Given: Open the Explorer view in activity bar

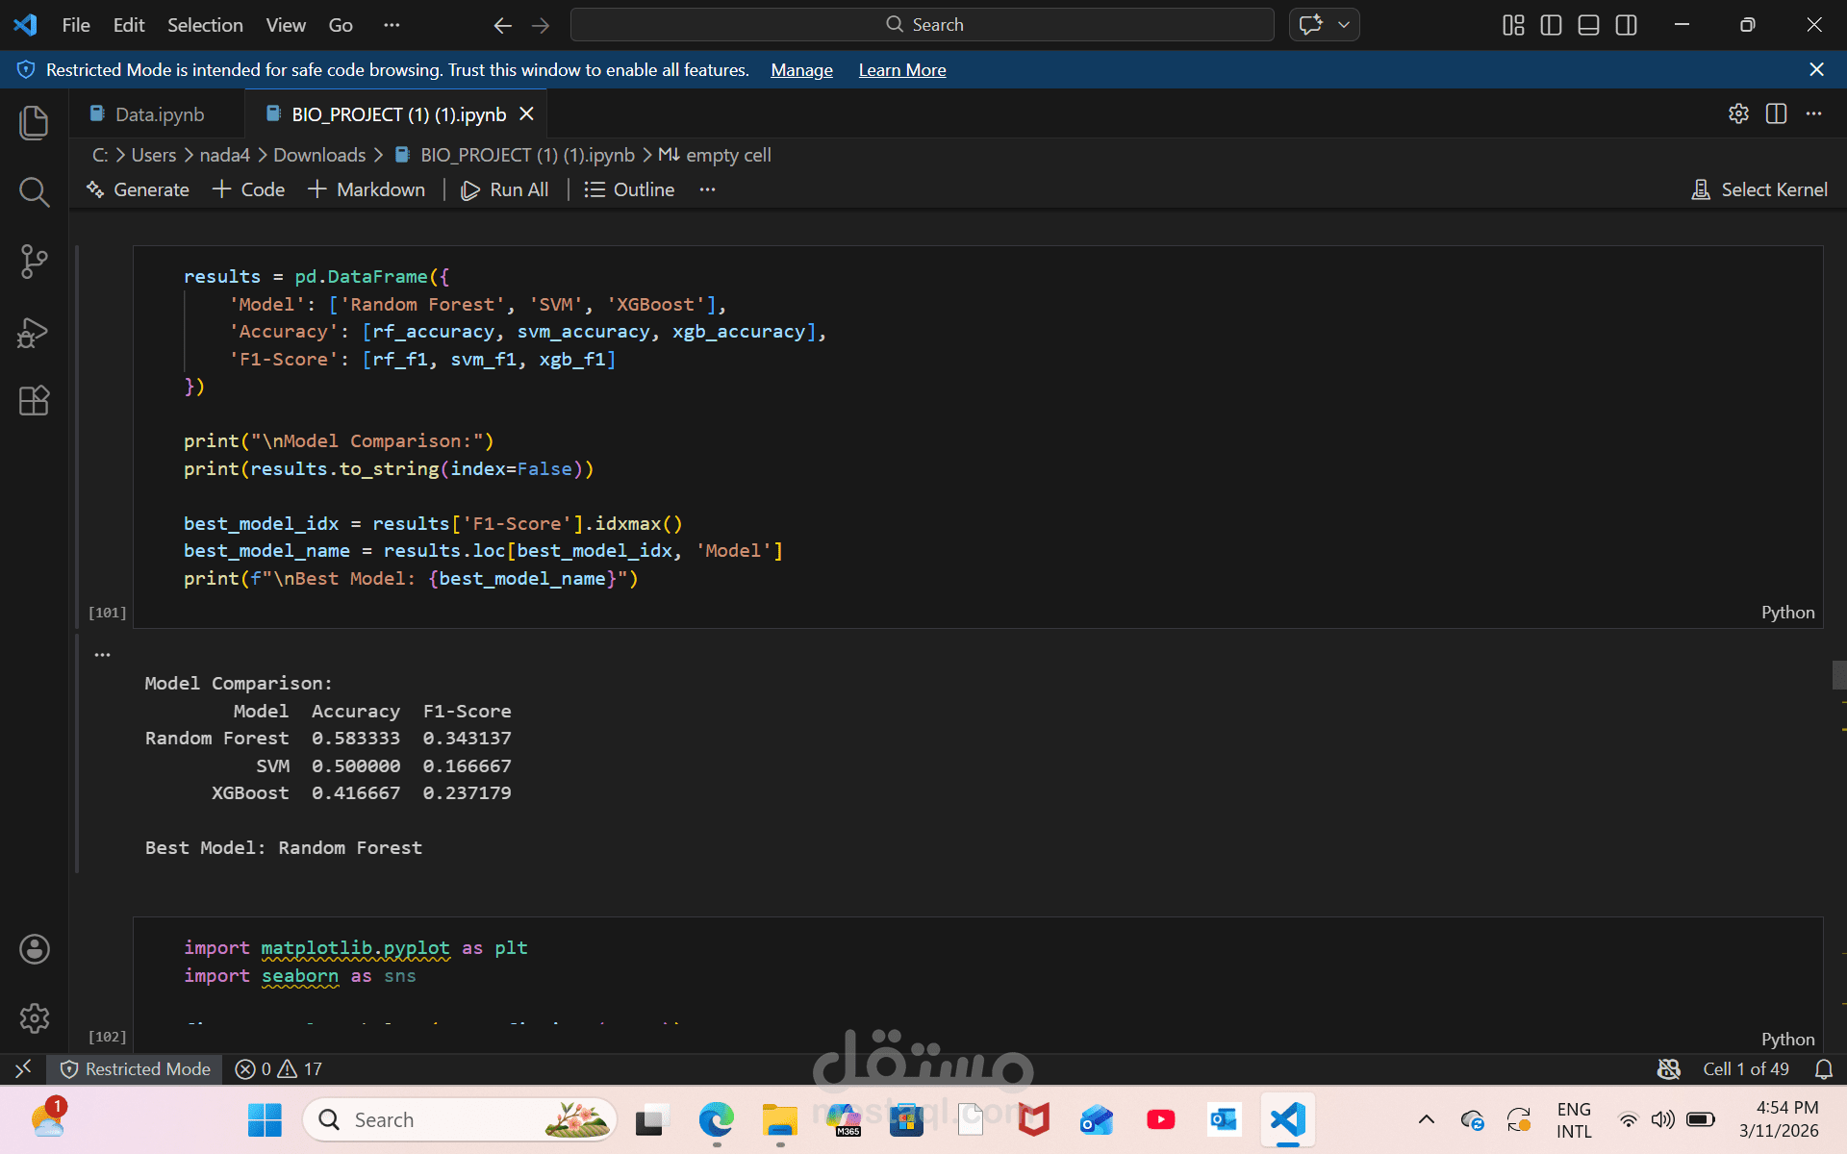Looking at the screenshot, I should click(x=34, y=122).
